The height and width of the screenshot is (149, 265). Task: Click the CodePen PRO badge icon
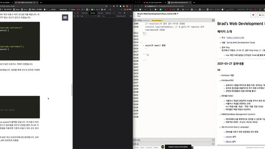point(163,147)
